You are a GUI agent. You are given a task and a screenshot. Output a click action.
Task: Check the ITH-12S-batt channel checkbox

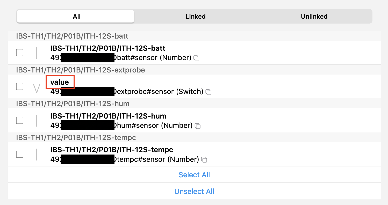[x=20, y=53]
